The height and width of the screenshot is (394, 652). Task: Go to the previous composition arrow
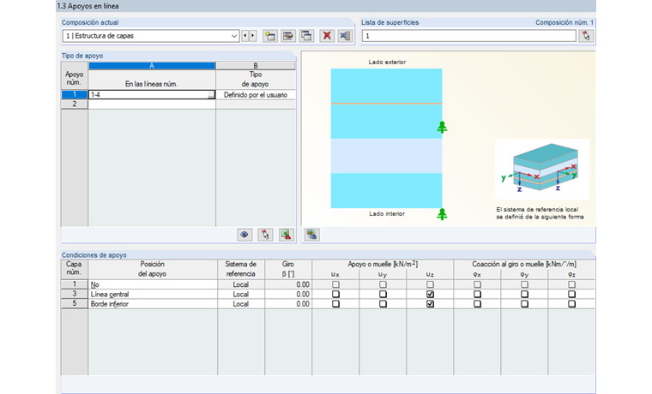pyautogui.click(x=244, y=36)
